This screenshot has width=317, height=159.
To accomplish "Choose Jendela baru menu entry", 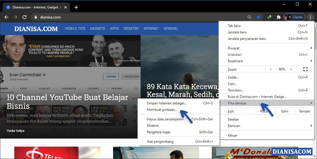I will point(267,32).
